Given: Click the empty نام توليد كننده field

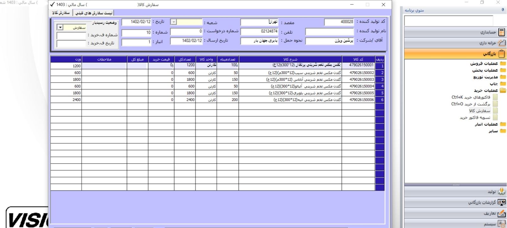Looking at the screenshot, I should (x=330, y=31).
